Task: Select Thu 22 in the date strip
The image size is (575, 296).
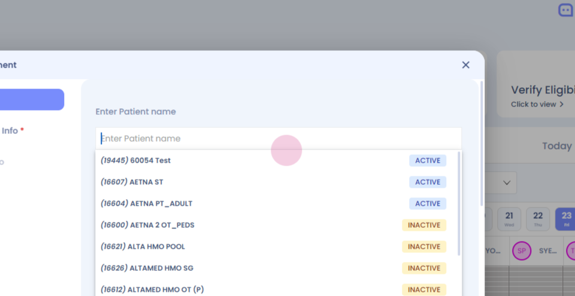Action: tap(538, 219)
